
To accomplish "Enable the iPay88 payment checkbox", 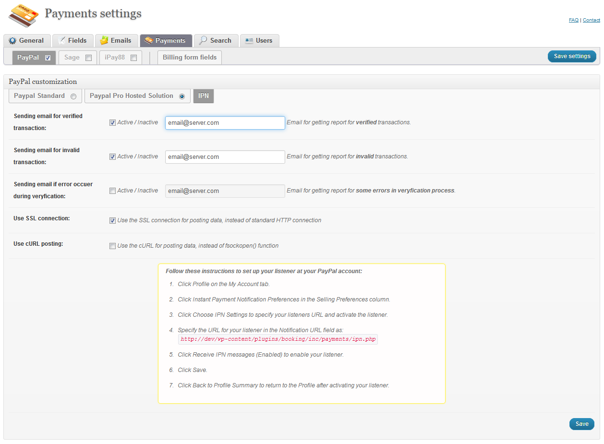I will coord(133,58).
